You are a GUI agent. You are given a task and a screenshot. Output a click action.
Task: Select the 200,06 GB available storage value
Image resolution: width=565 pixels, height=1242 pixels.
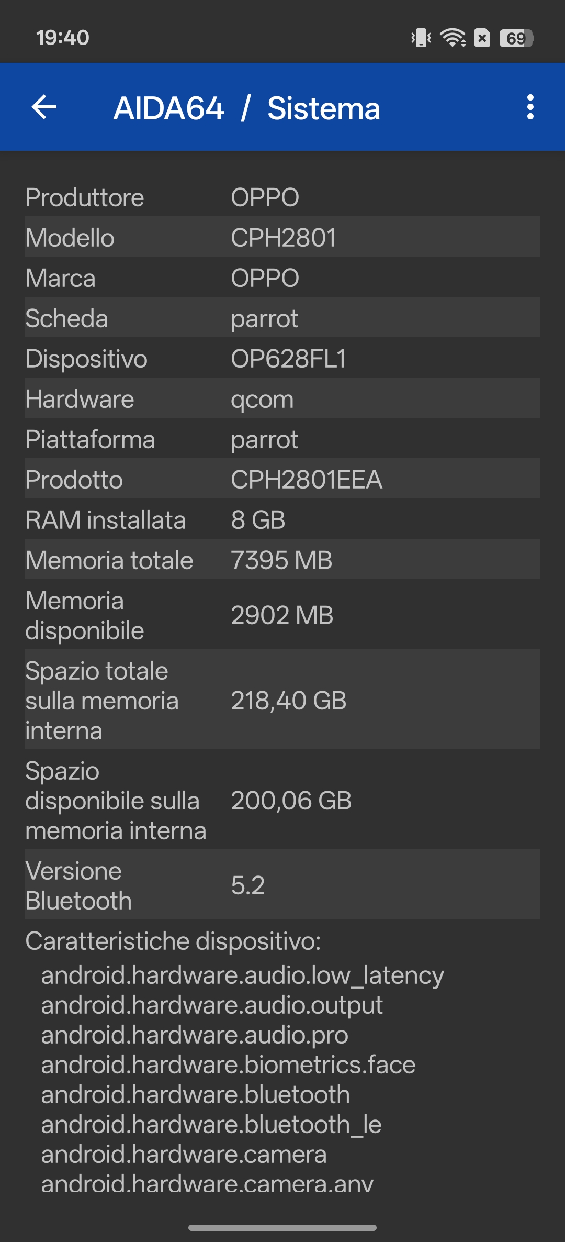click(x=291, y=801)
